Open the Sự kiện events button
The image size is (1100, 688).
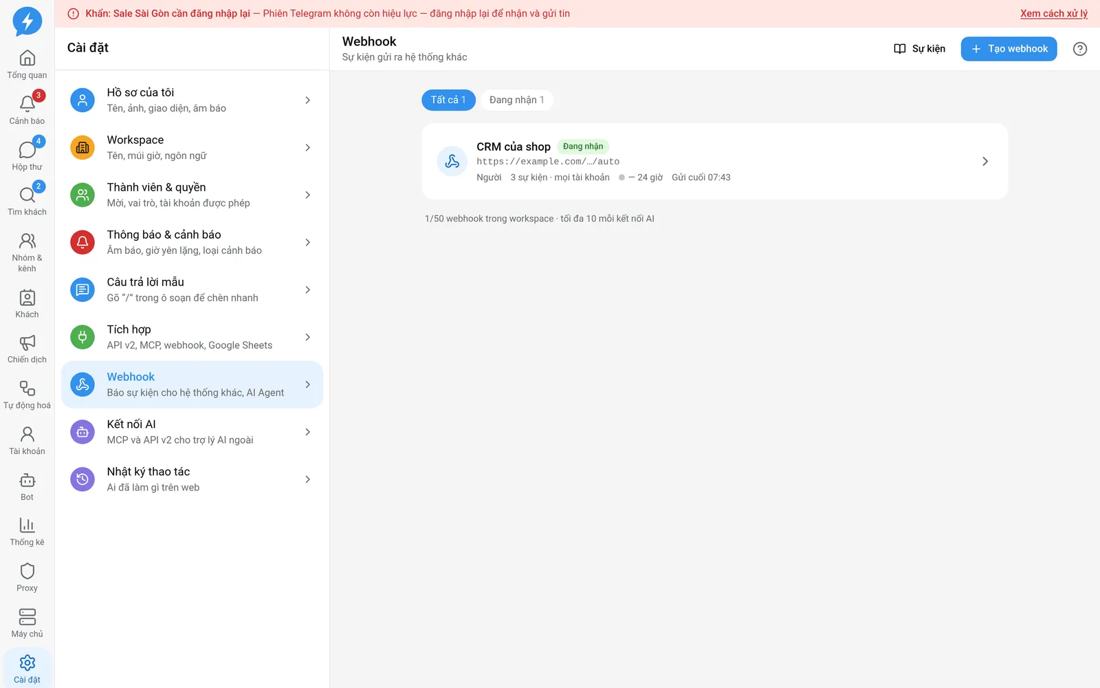919,49
